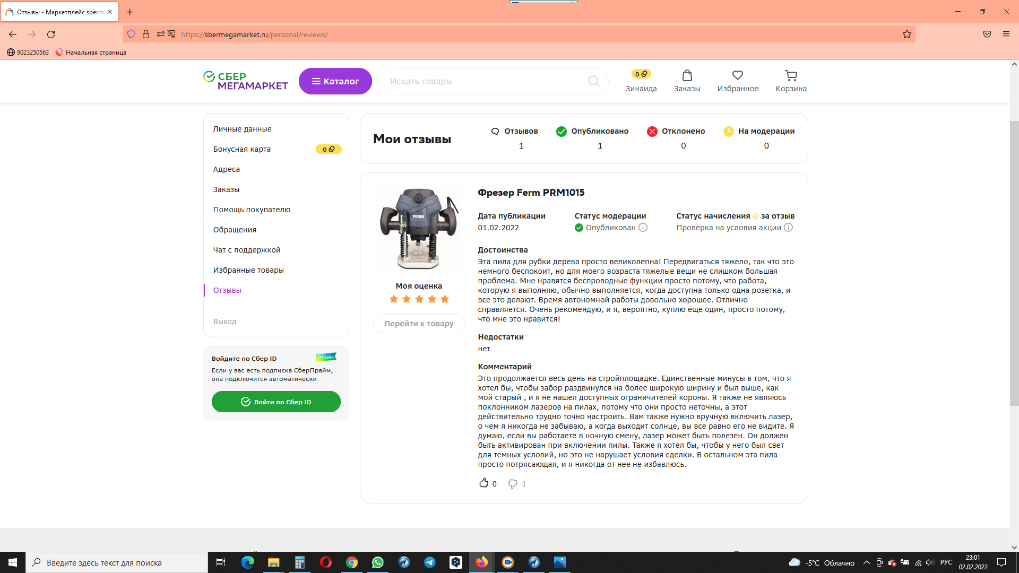The width and height of the screenshot is (1019, 573).
Task: Click the Перейти к товару button
Action: [419, 324]
